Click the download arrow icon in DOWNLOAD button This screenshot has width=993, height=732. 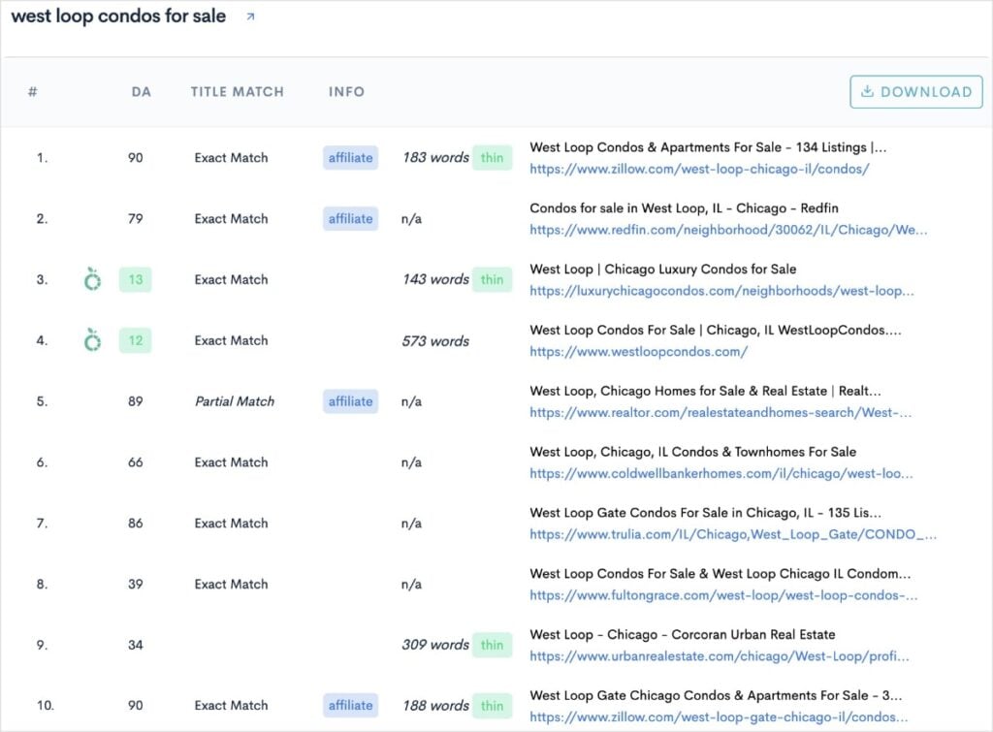867,91
